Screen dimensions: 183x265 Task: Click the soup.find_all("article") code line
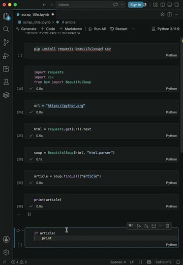[x=67, y=176]
